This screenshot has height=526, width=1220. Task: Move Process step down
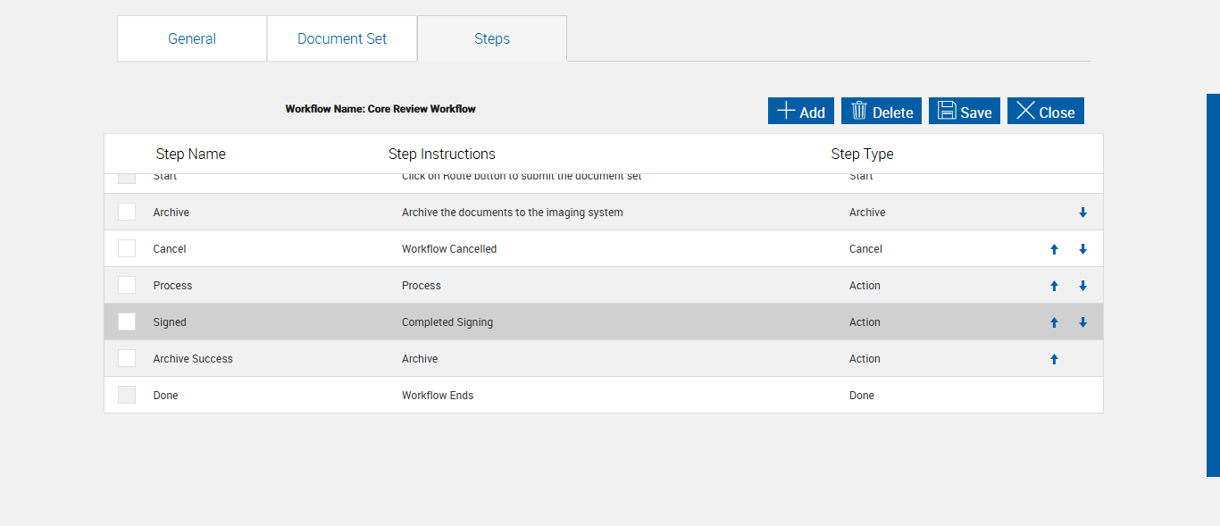click(x=1082, y=286)
